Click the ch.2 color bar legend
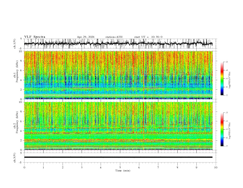 (222, 129)
